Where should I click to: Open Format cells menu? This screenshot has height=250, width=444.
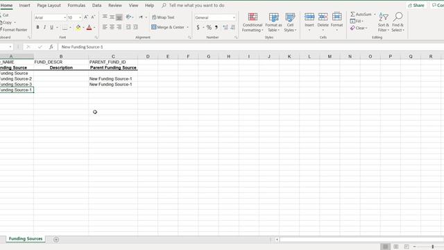[x=336, y=22]
